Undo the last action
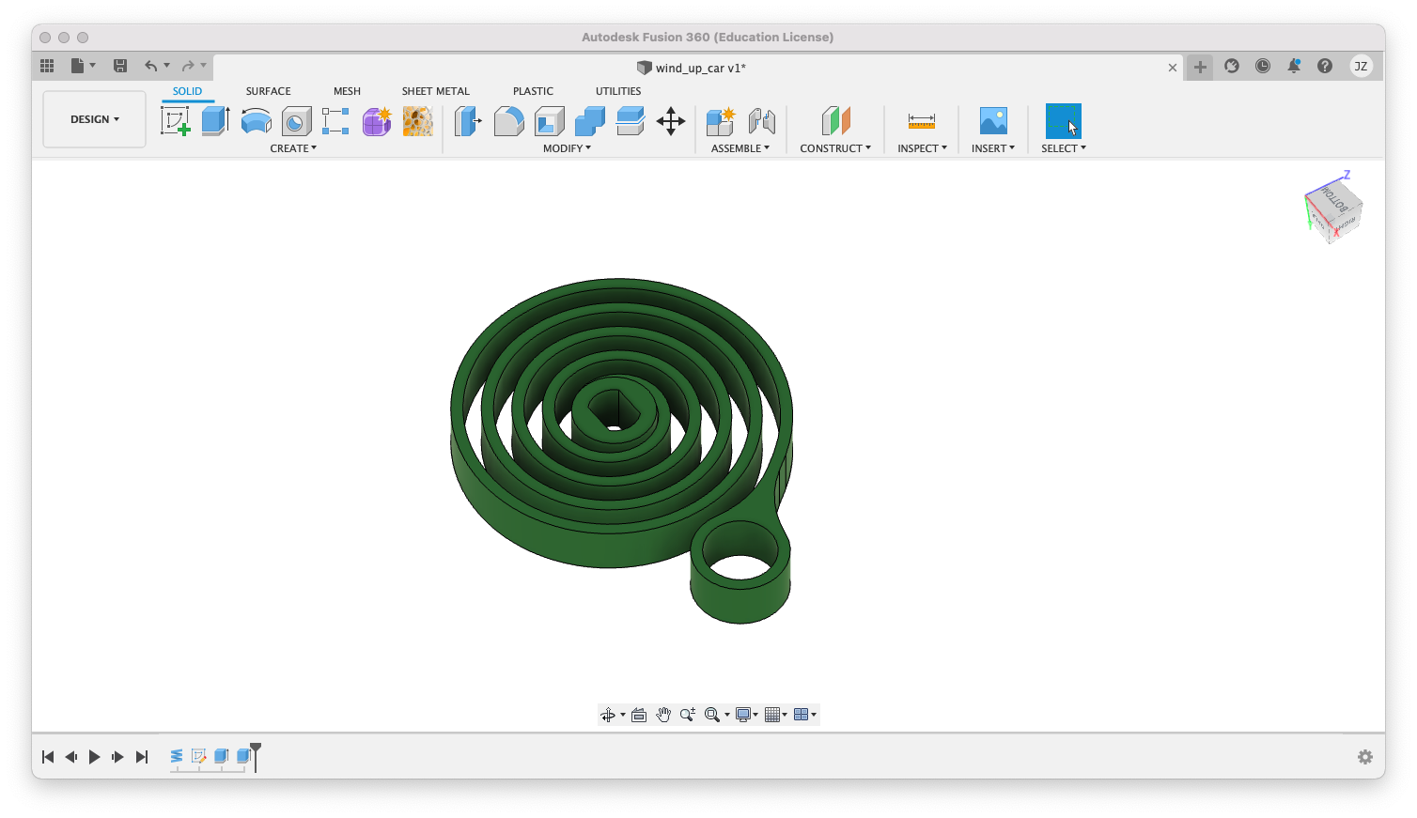 coord(151,66)
